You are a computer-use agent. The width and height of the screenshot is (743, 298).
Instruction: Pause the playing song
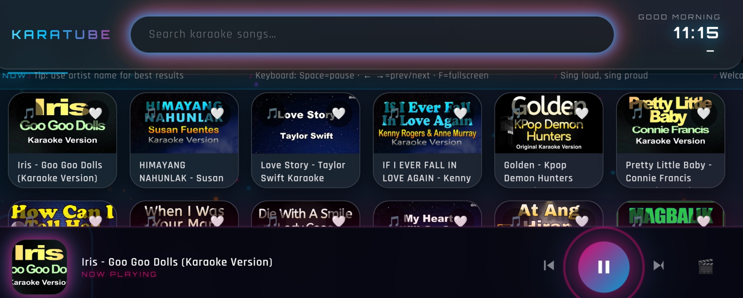(x=604, y=267)
